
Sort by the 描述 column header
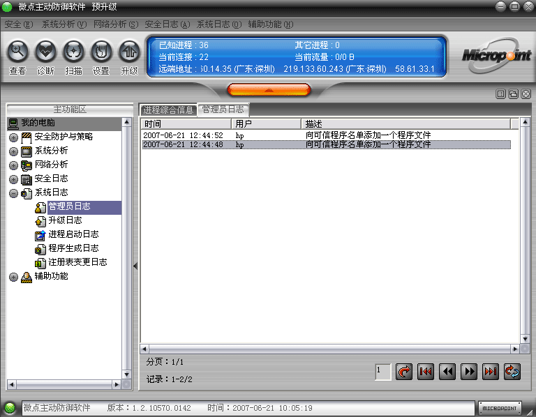(405, 123)
